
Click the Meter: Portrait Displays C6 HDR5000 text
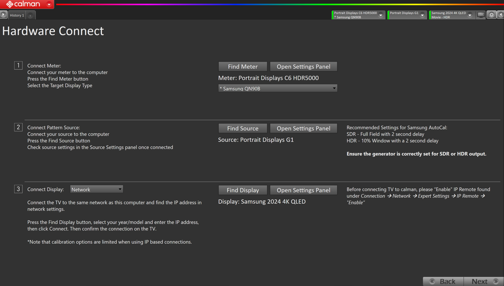click(269, 78)
